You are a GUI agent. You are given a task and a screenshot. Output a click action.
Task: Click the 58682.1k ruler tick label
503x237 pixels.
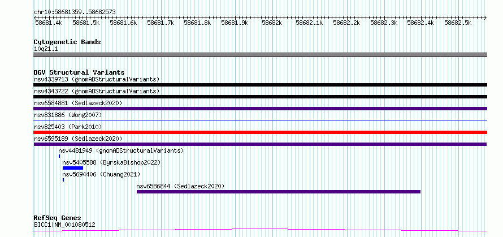point(309,23)
